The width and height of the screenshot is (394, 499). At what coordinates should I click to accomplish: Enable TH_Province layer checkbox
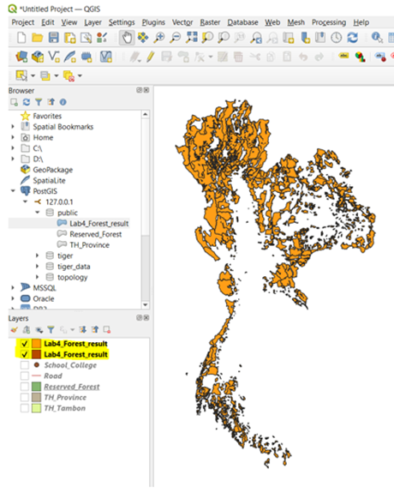pyautogui.click(x=25, y=397)
